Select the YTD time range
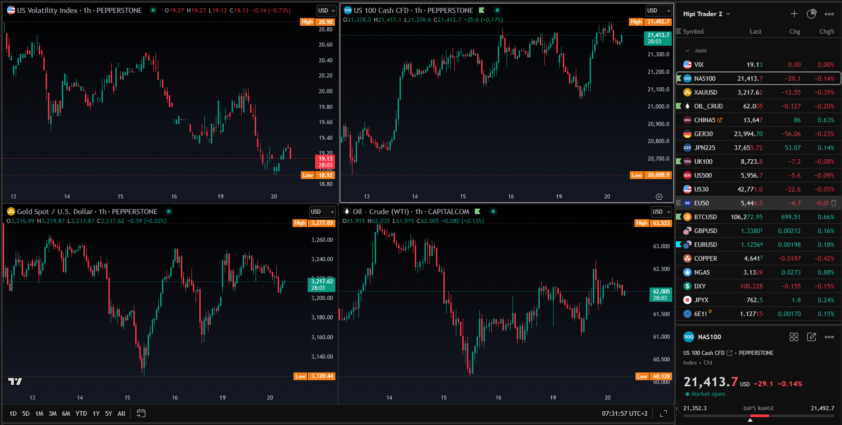The height and width of the screenshot is (425, 842). [81, 413]
